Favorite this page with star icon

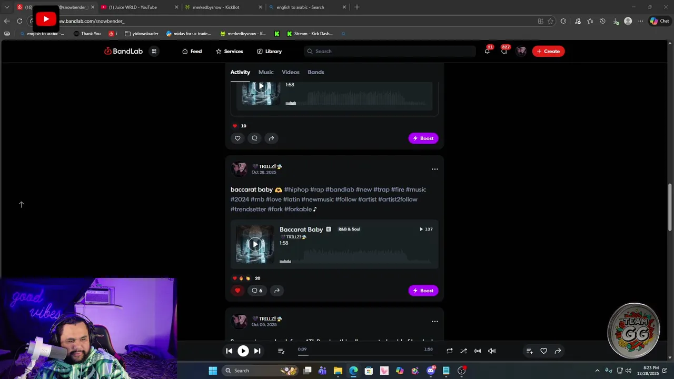pos(551,21)
